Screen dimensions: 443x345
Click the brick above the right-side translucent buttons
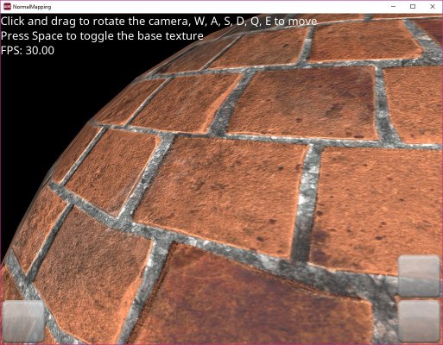pyautogui.click(x=380, y=207)
